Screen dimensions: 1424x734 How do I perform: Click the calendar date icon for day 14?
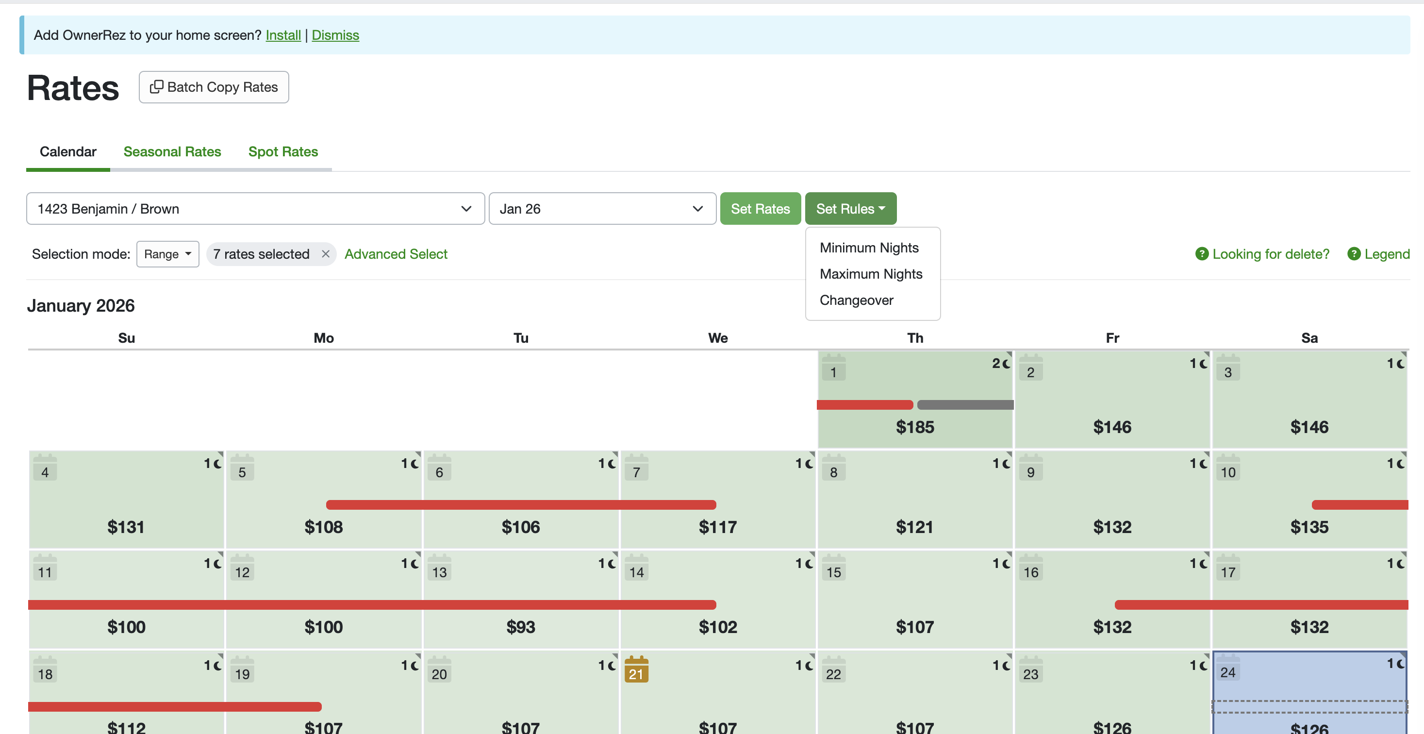point(636,568)
